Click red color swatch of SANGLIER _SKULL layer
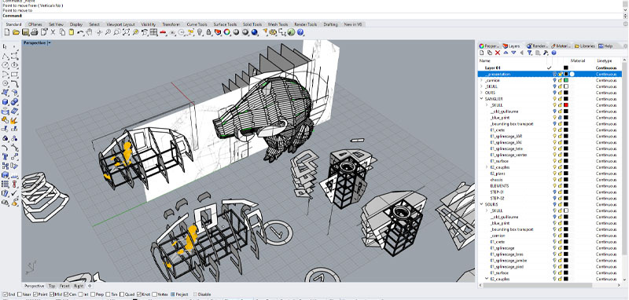The width and height of the screenshot is (629, 300). (565, 105)
